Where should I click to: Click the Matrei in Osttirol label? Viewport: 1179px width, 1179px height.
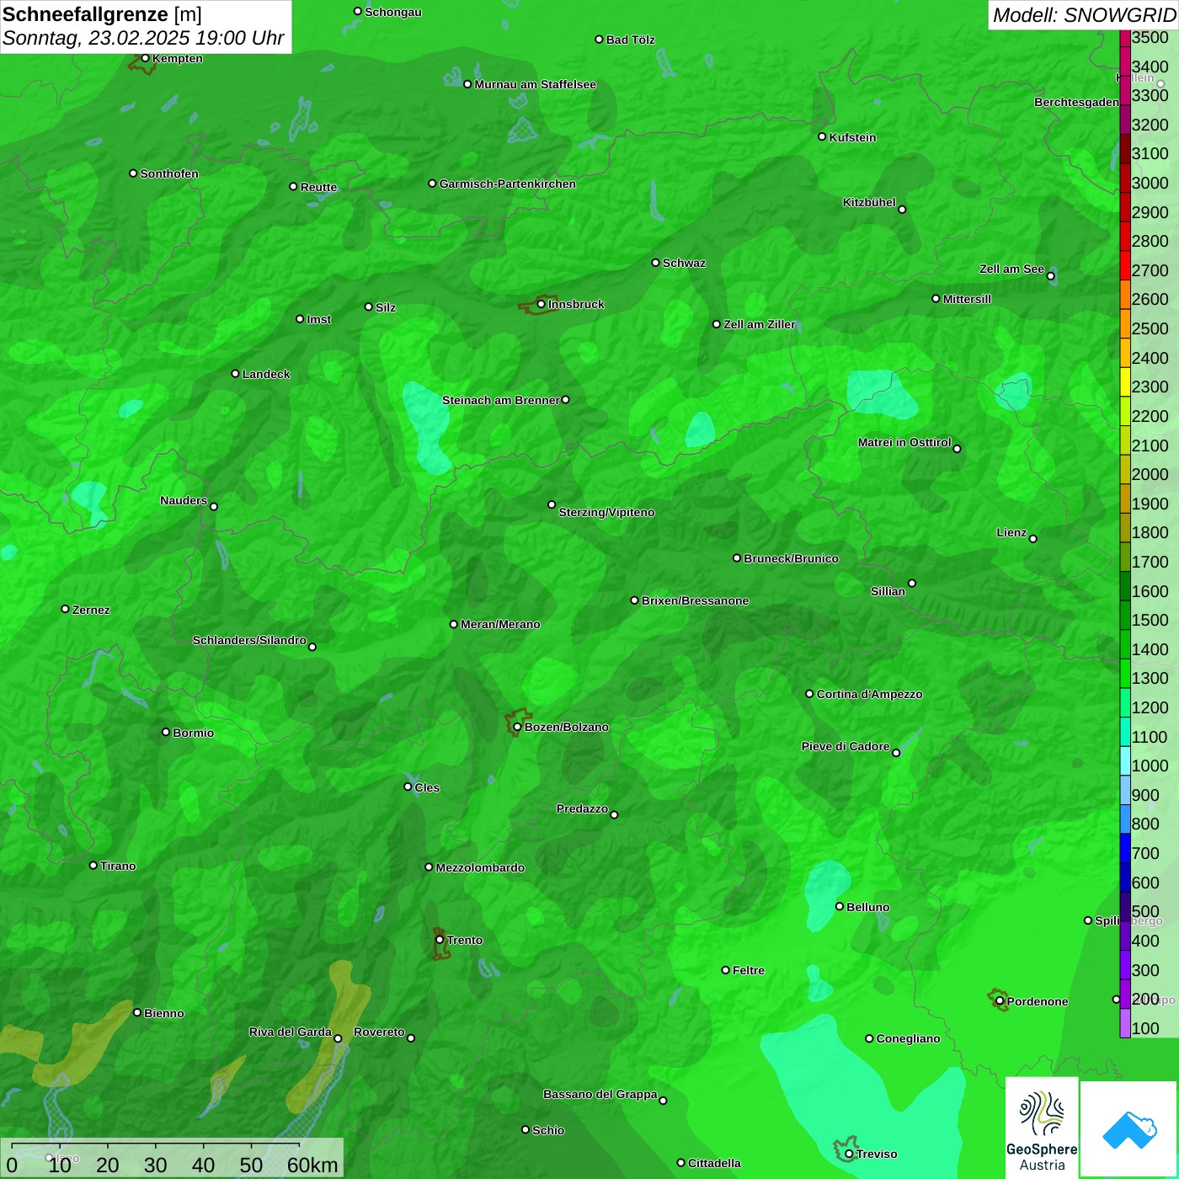[904, 442]
